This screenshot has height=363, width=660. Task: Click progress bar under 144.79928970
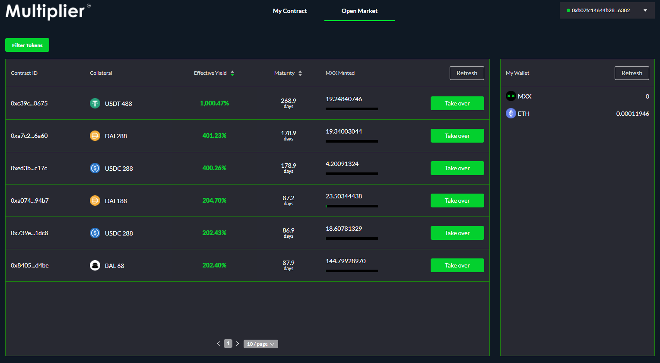tap(352, 271)
